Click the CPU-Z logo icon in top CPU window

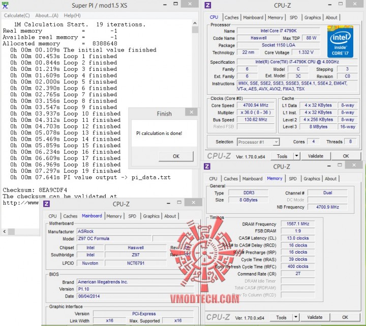[x=207, y=5]
